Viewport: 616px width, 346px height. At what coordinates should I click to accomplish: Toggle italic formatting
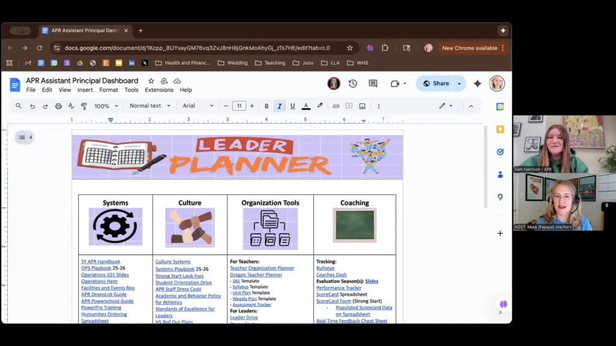coord(280,106)
